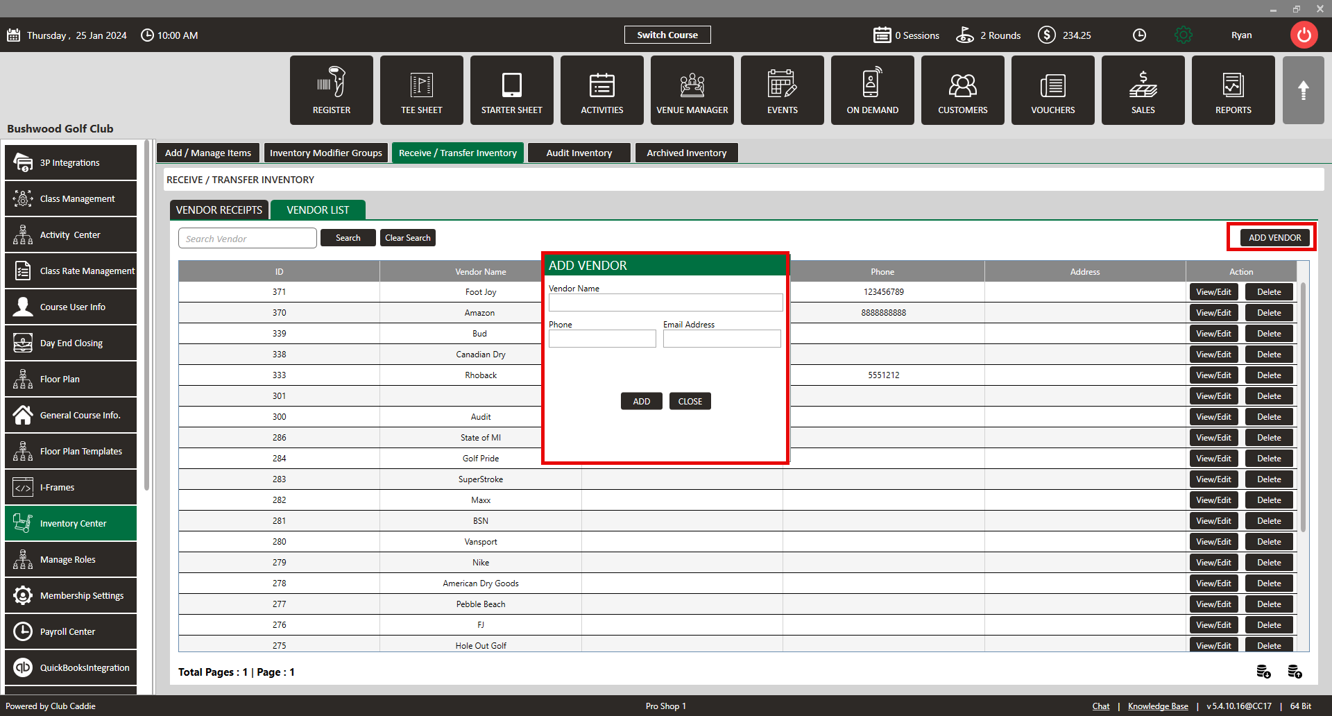The image size is (1332, 716).
Task: Open the Customers module
Action: pos(963,90)
